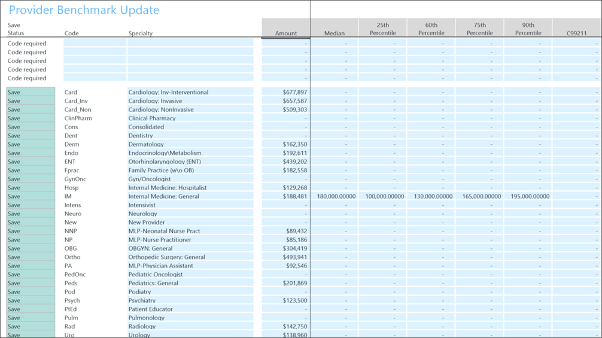
Task: Select the 25th Percentile column header
Action: (382, 28)
